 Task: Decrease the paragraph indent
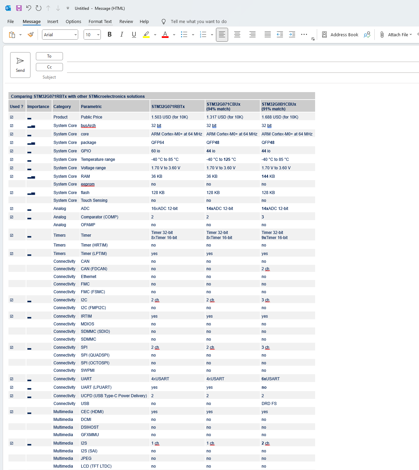pyautogui.click(x=280, y=34)
